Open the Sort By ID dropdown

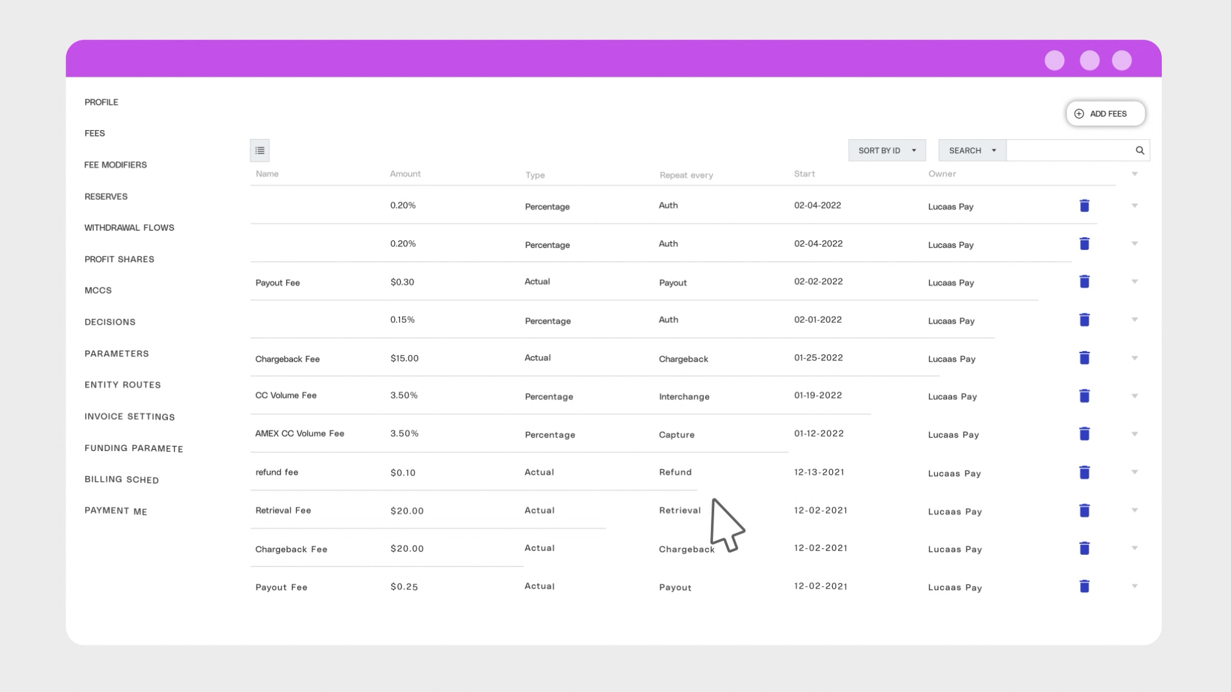tap(887, 151)
